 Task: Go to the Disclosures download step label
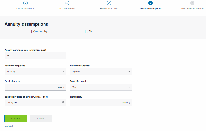pos(192,8)
